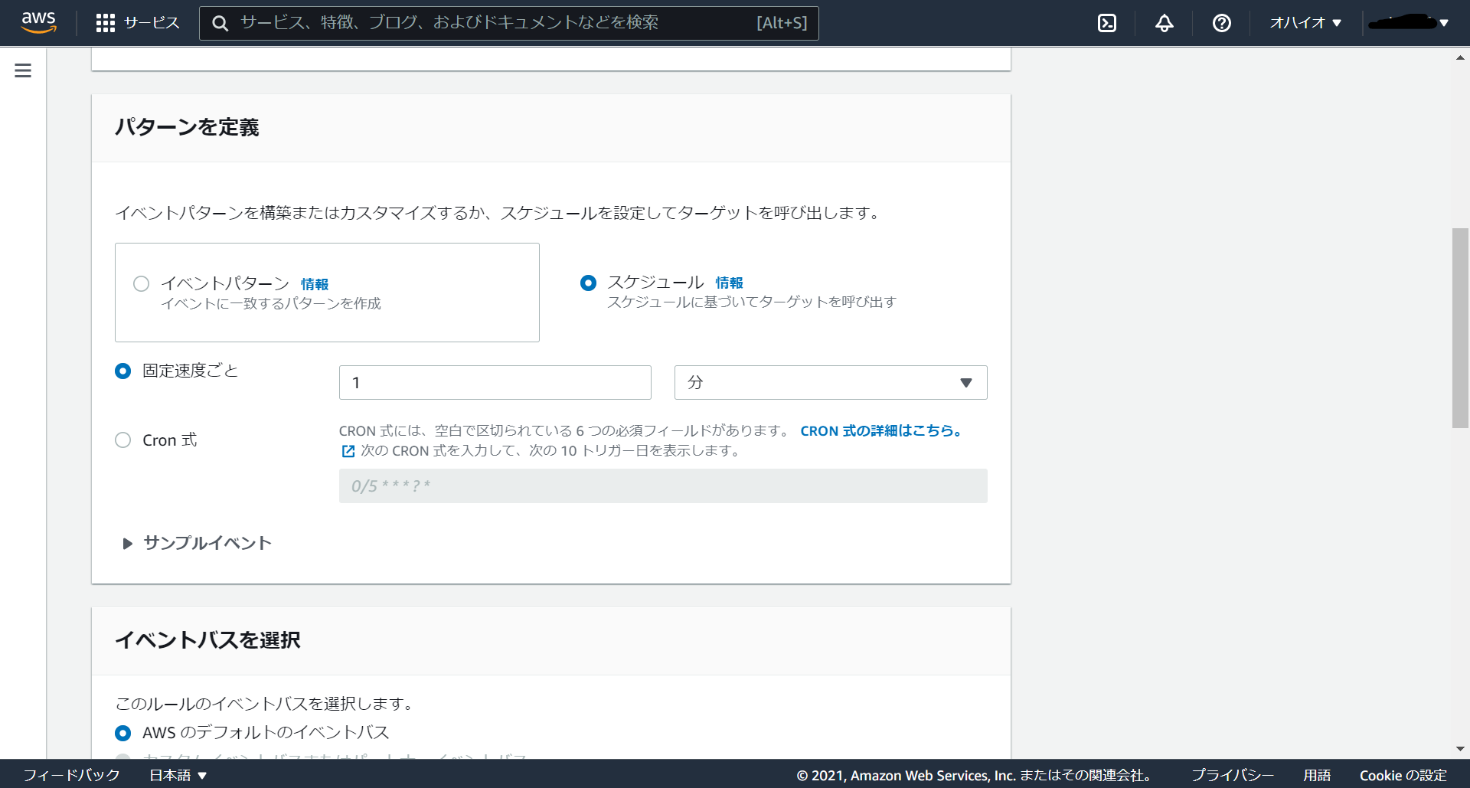Click the rate value input showing 1
Image resolution: width=1470 pixels, height=788 pixels.
pyautogui.click(x=495, y=382)
